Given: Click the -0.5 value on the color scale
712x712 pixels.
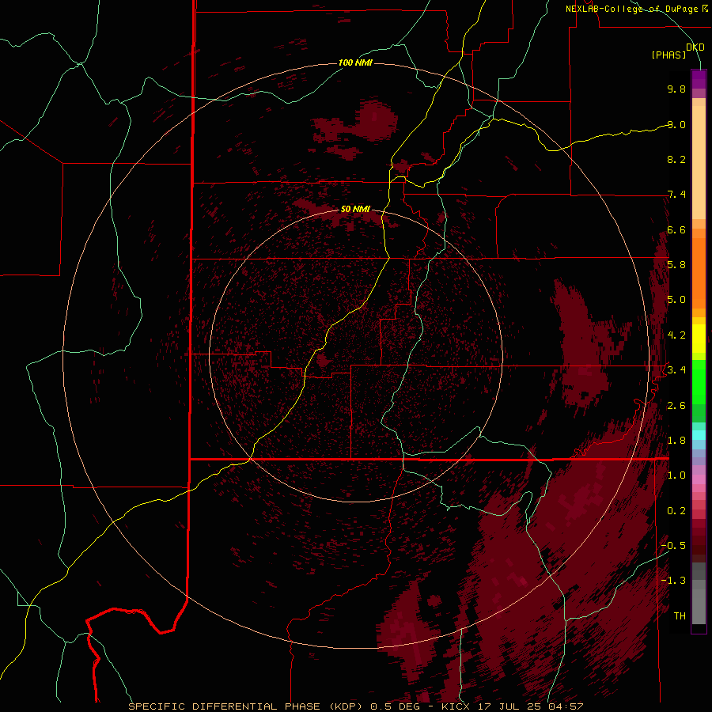Looking at the screenshot, I should tap(673, 546).
